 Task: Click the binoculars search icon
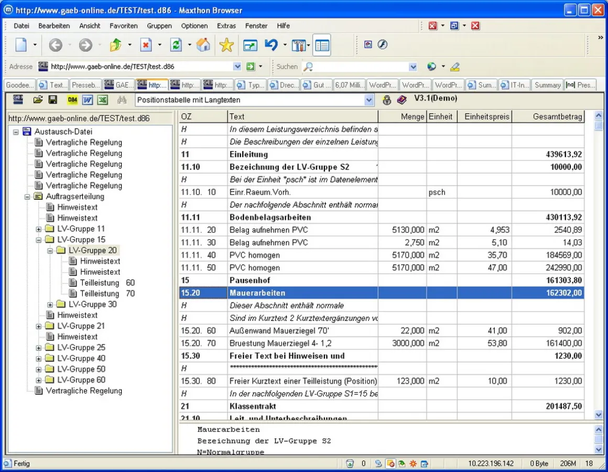pos(122,100)
